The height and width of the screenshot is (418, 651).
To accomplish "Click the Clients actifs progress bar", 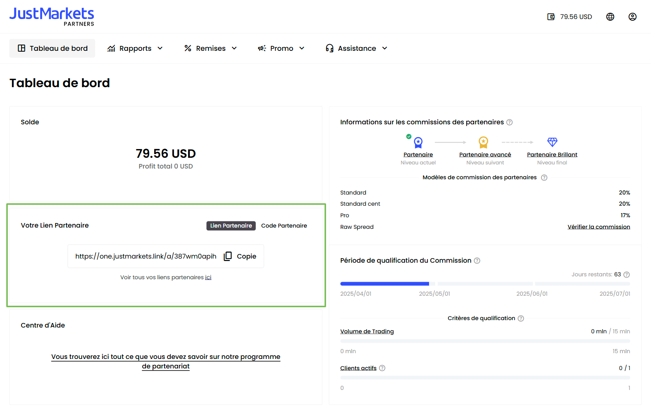I will pos(485,378).
